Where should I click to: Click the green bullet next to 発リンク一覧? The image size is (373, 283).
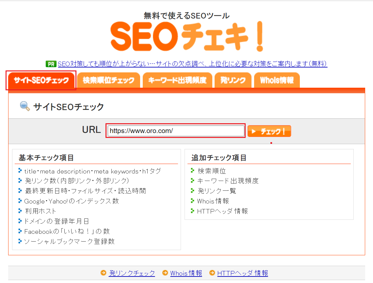click(193, 191)
